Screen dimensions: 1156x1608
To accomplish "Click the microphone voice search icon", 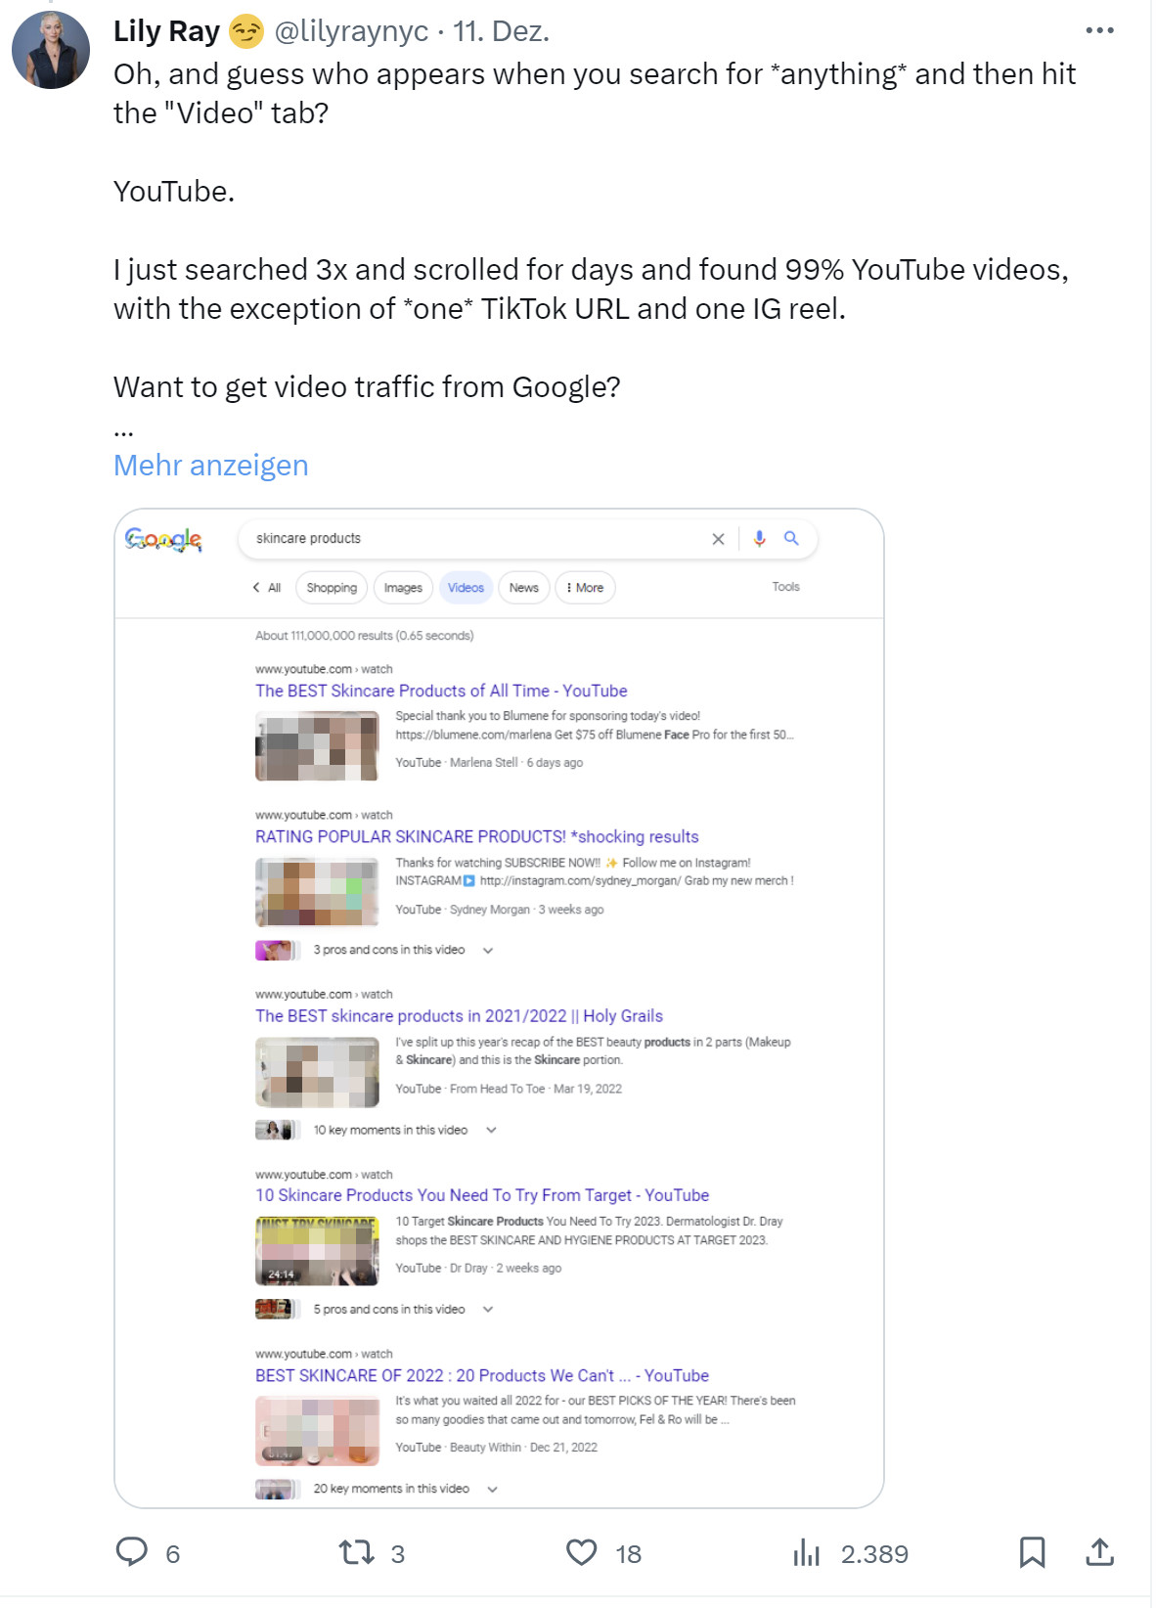I will 760,539.
